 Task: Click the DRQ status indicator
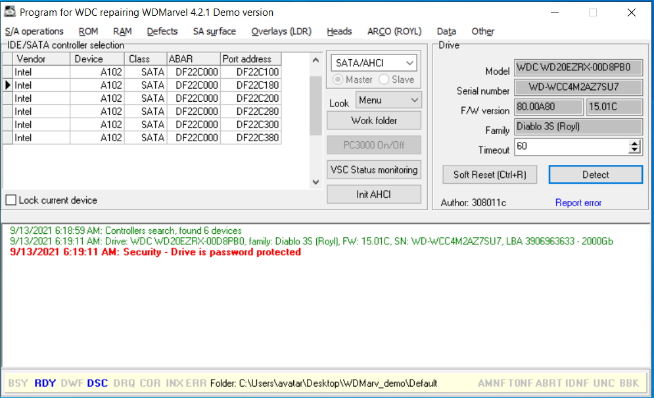point(124,383)
